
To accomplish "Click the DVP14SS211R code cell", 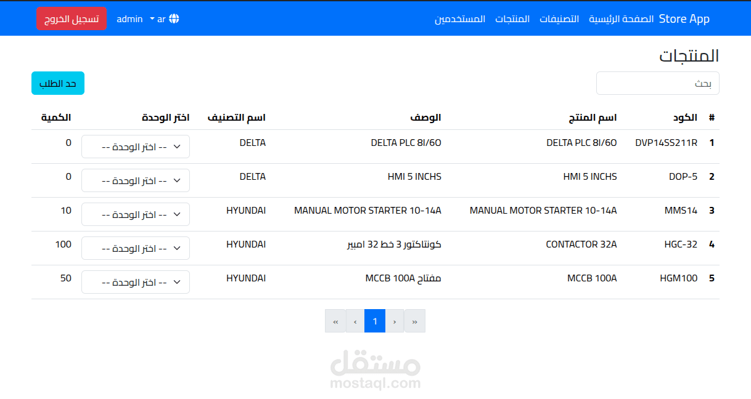I will click(666, 143).
